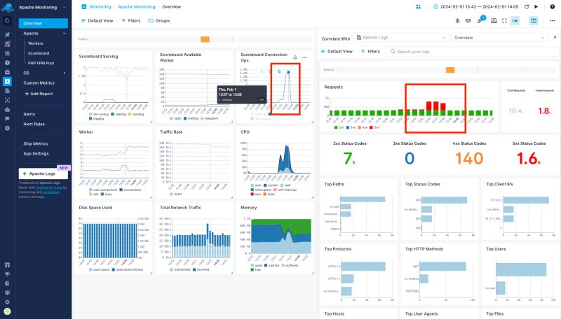Open the Apache Monitoring app switcher dropdown
561x319 pixels.
42,7
